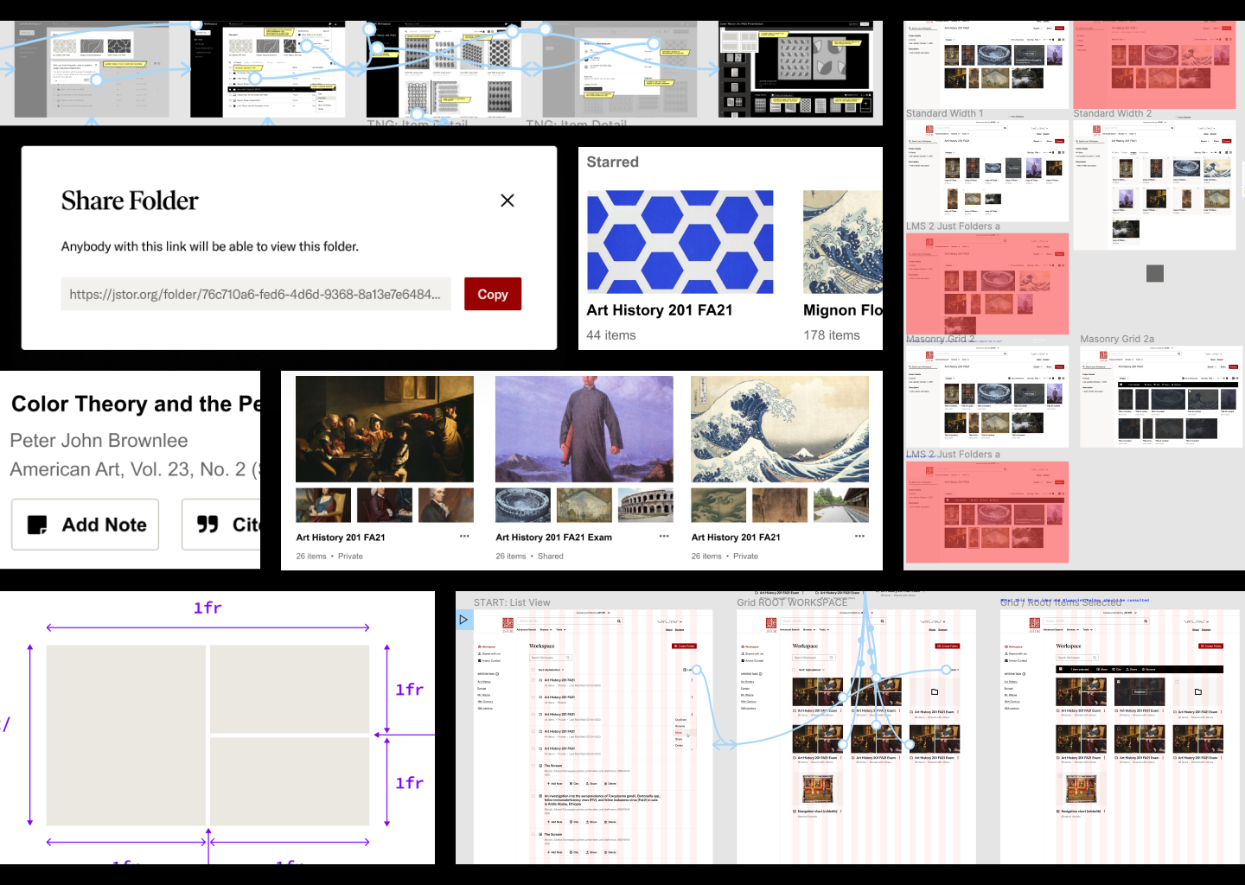Screen dimensions: 1245x885
Task: Click the empty folder icon card in Grid ROOT WORKSPACE
Action: [x=935, y=691]
